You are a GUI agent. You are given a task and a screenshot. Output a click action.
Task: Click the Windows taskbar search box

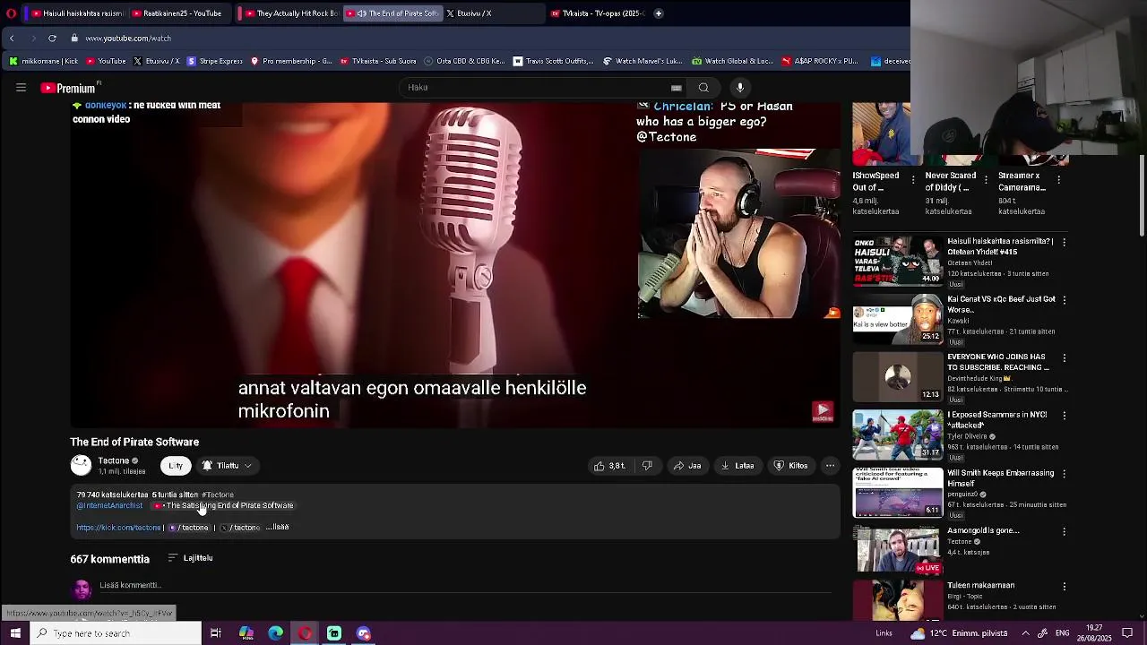click(x=116, y=633)
